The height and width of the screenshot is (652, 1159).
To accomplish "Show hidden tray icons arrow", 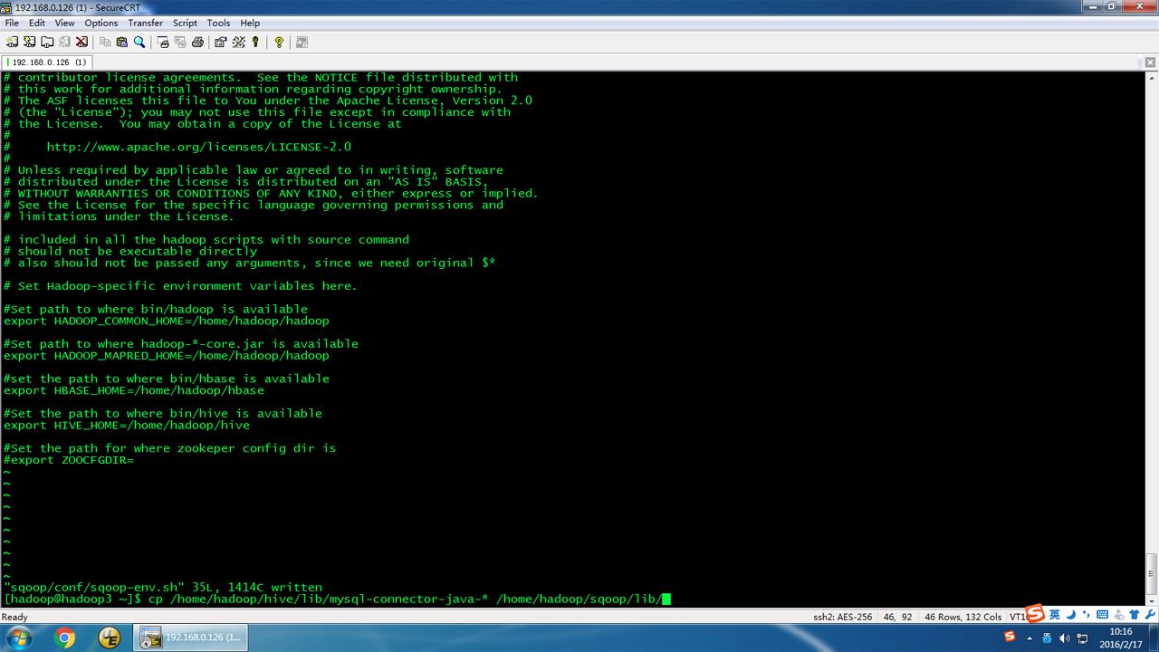I will click(x=1030, y=638).
